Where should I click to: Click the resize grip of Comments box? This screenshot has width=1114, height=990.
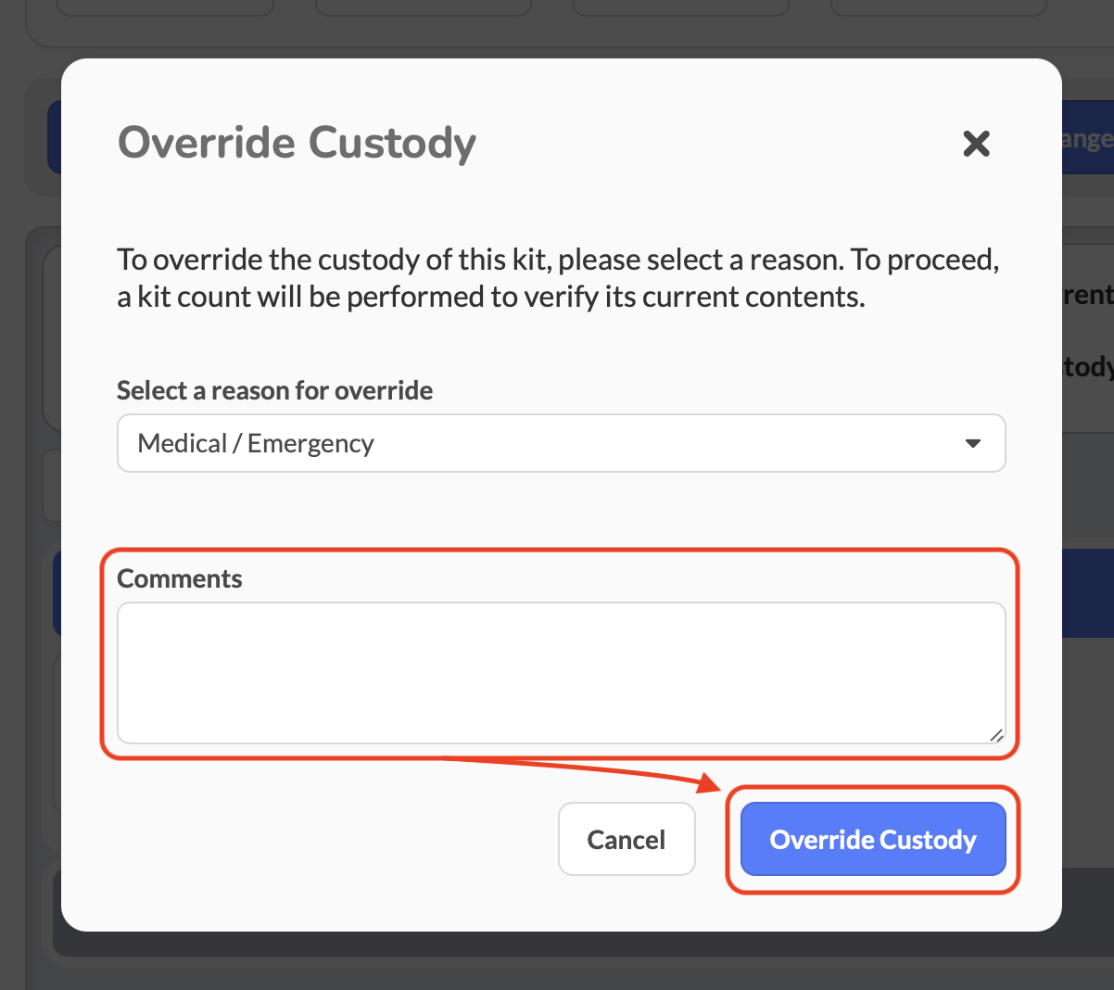[x=996, y=735]
